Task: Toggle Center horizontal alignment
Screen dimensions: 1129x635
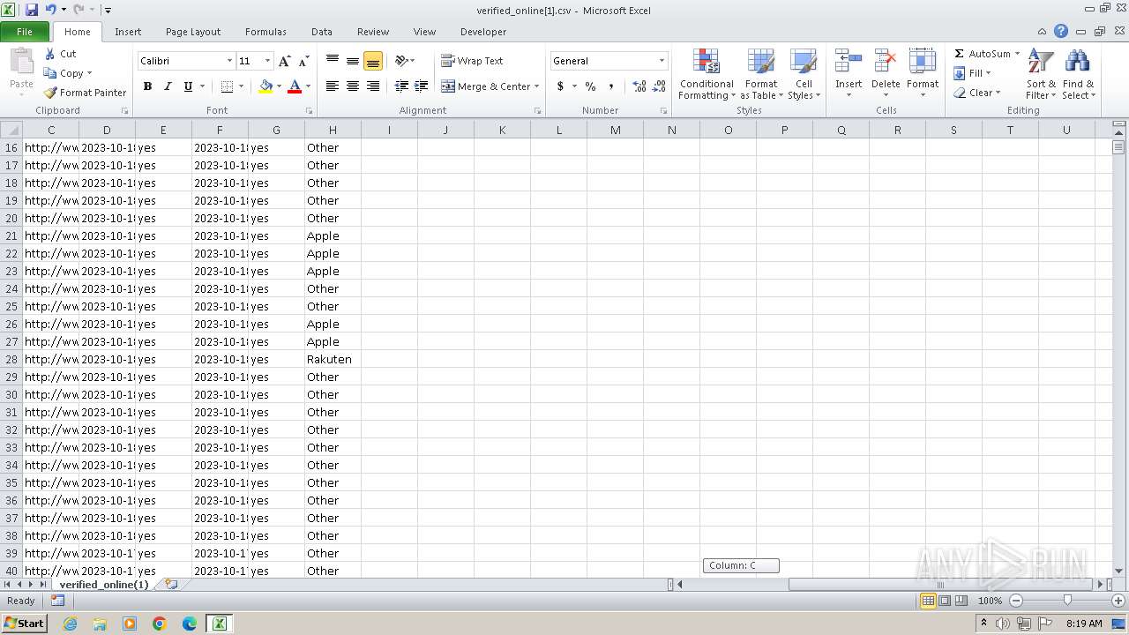Action: (353, 86)
